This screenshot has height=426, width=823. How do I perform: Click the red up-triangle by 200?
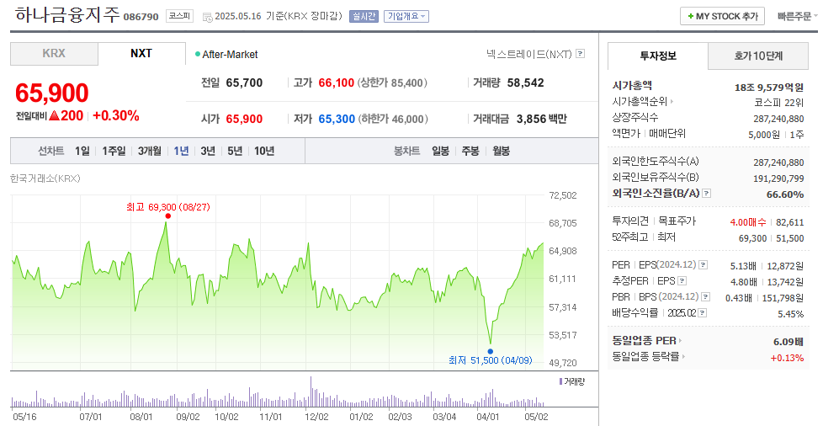[54, 116]
